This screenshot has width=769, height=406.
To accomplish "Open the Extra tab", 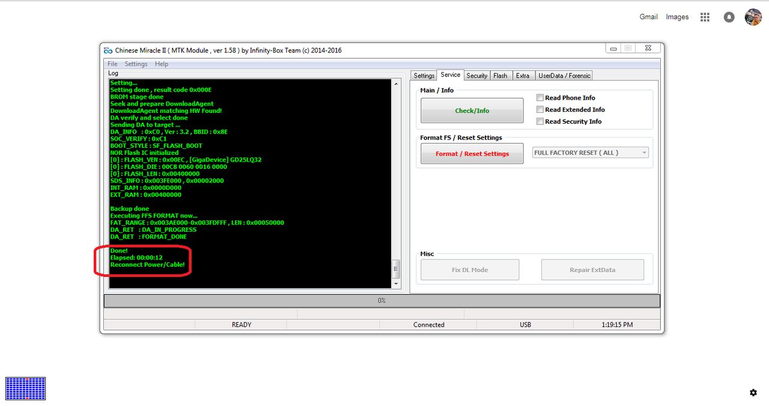I will 523,76.
